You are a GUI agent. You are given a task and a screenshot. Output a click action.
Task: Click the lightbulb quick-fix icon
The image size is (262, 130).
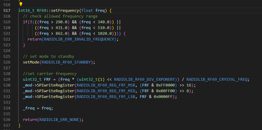coord(21,4)
